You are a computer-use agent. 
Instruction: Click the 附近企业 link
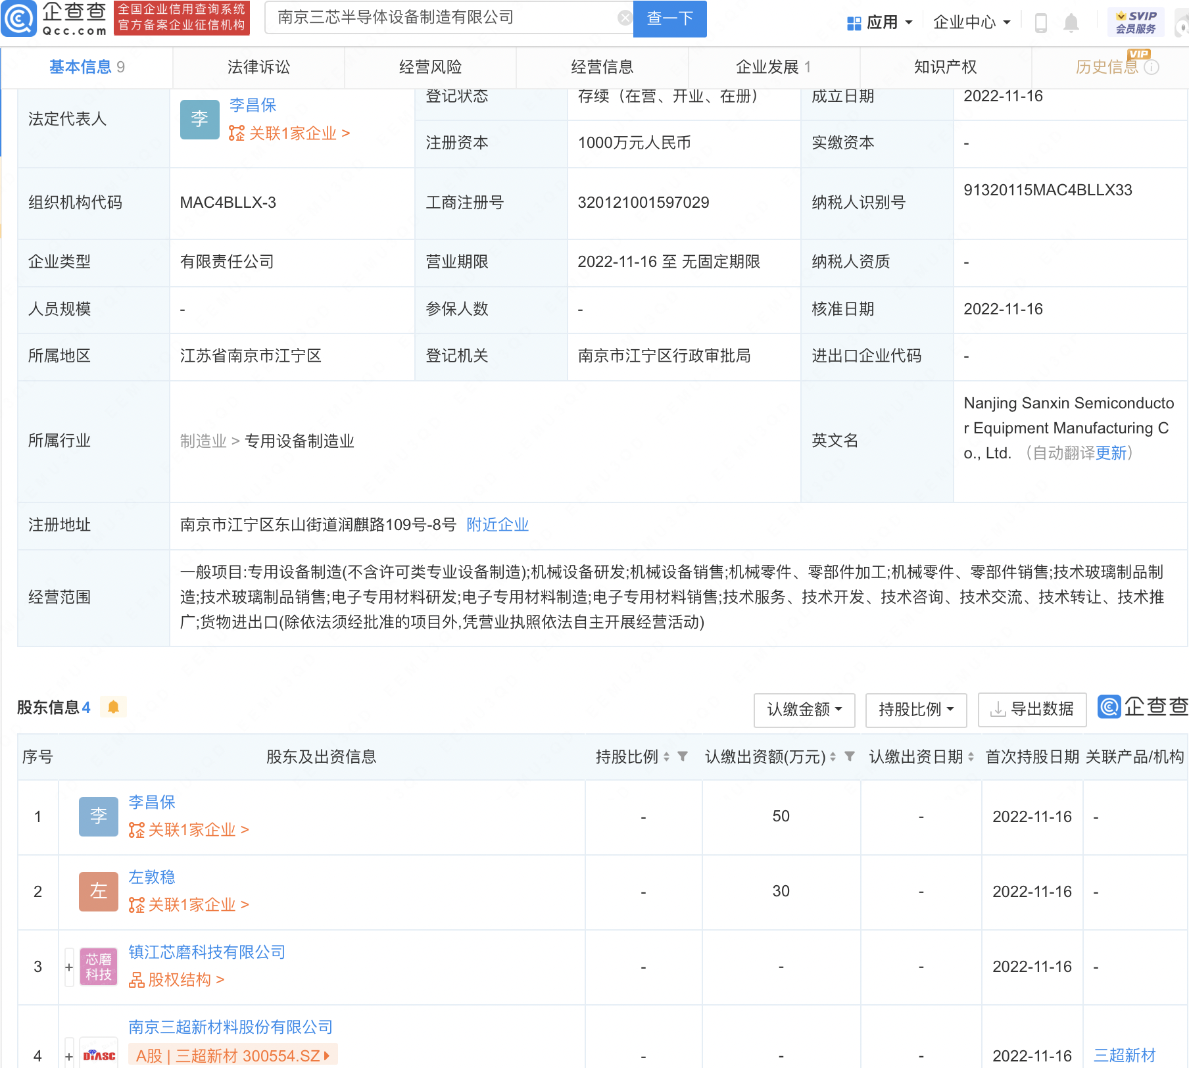click(x=498, y=525)
